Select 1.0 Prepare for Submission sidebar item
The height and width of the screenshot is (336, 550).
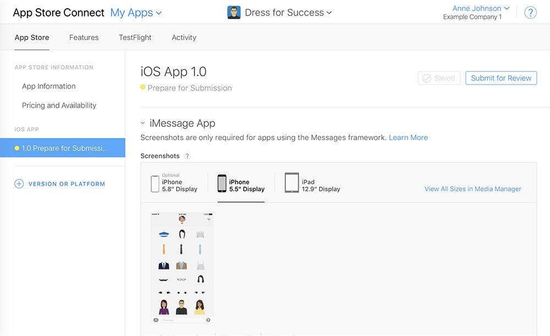point(63,148)
